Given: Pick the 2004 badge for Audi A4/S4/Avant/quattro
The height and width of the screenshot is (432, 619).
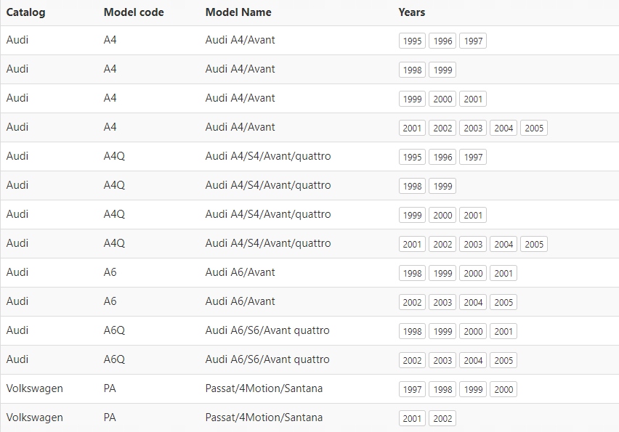Looking at the screenshot, I should point(503,245).
